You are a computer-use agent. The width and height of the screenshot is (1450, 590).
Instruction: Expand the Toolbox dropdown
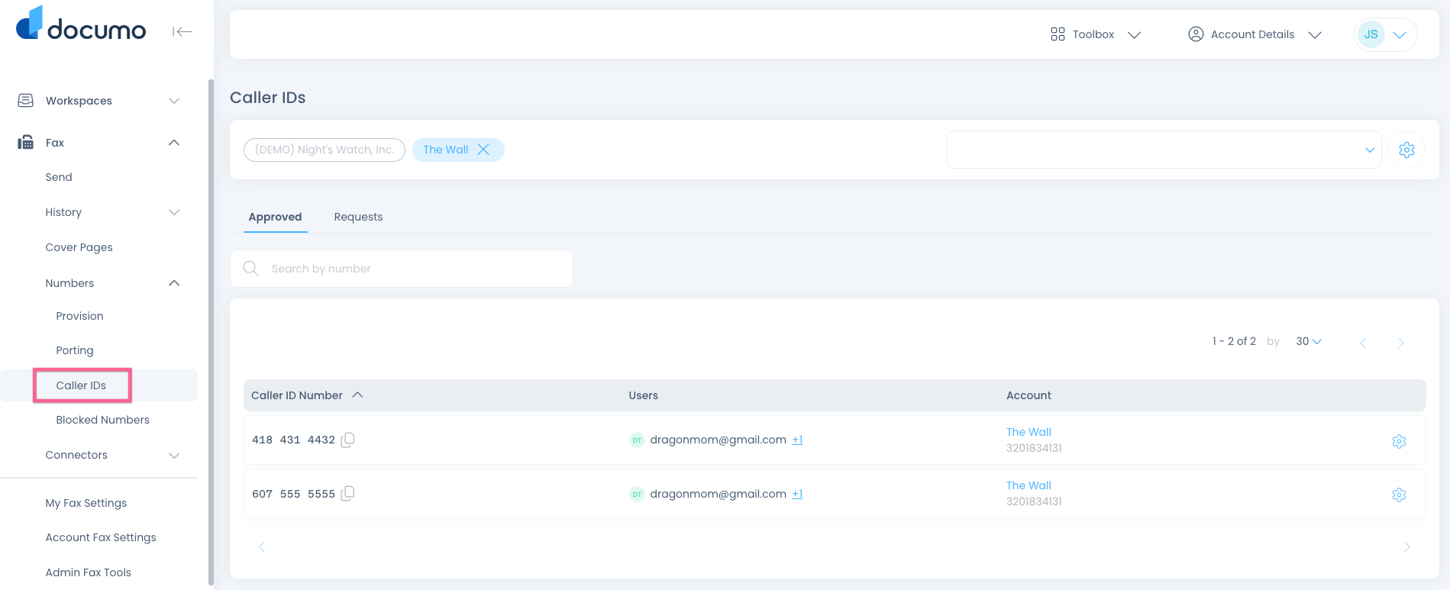click(1096, 34)
